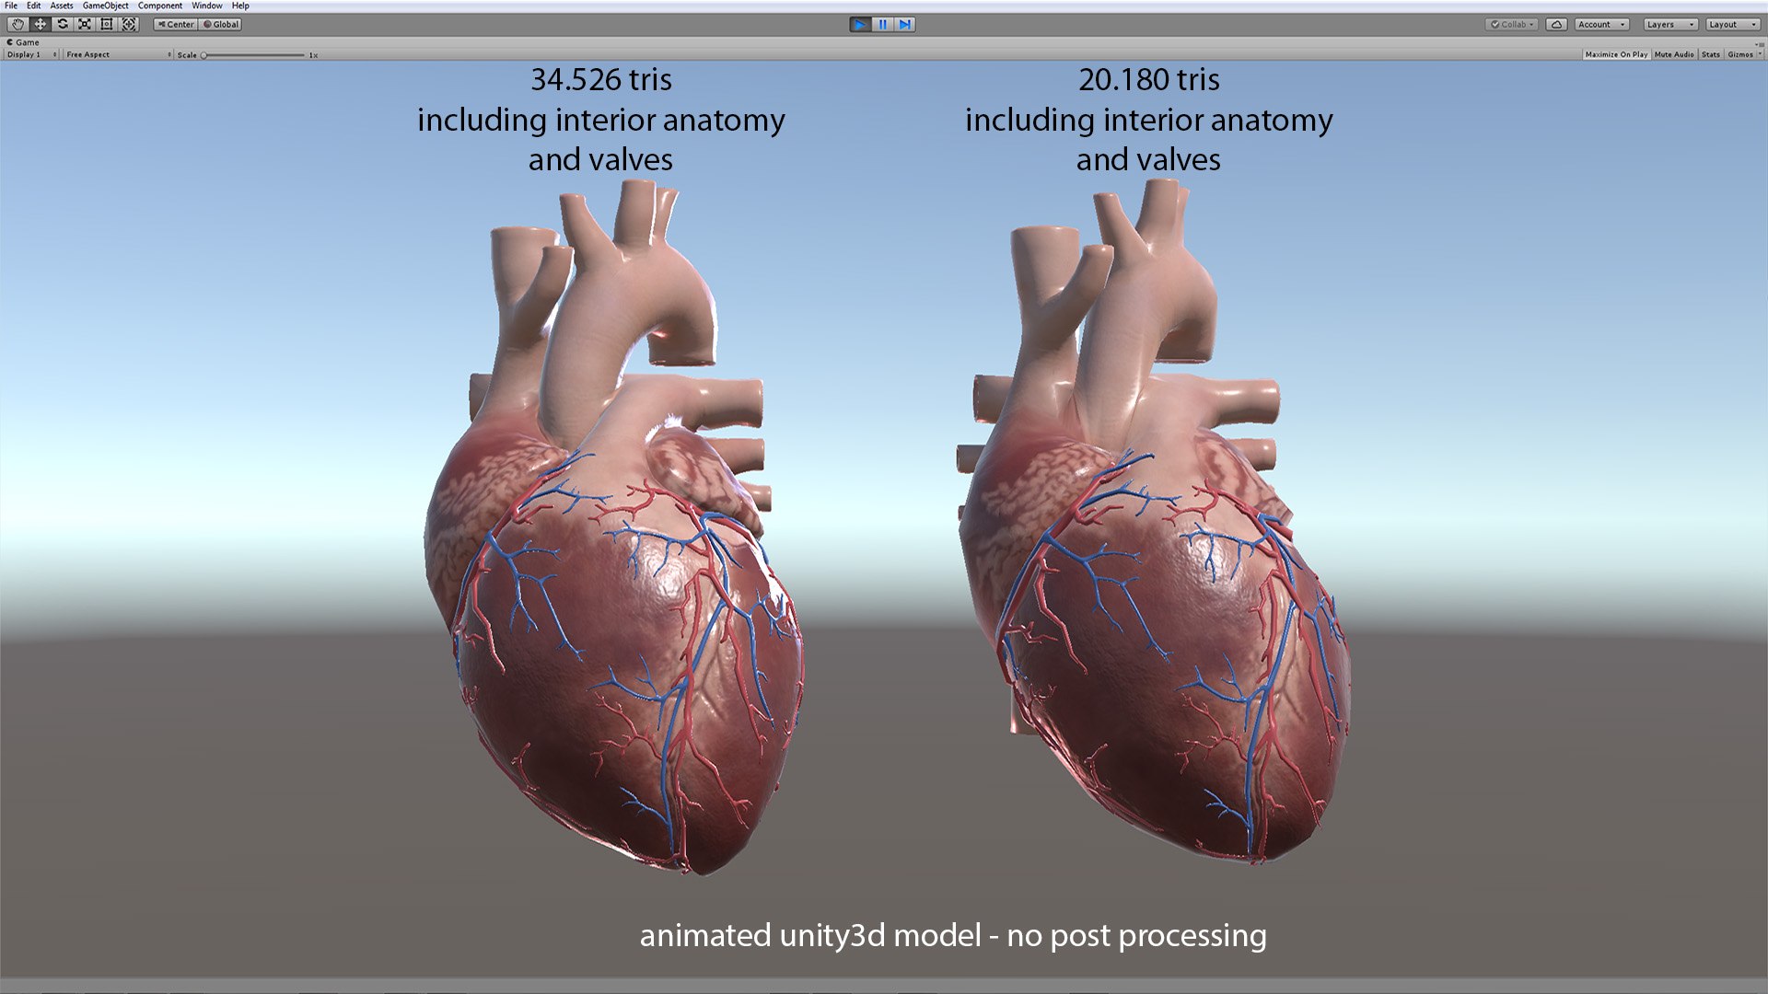Select the Game tab

24,42
